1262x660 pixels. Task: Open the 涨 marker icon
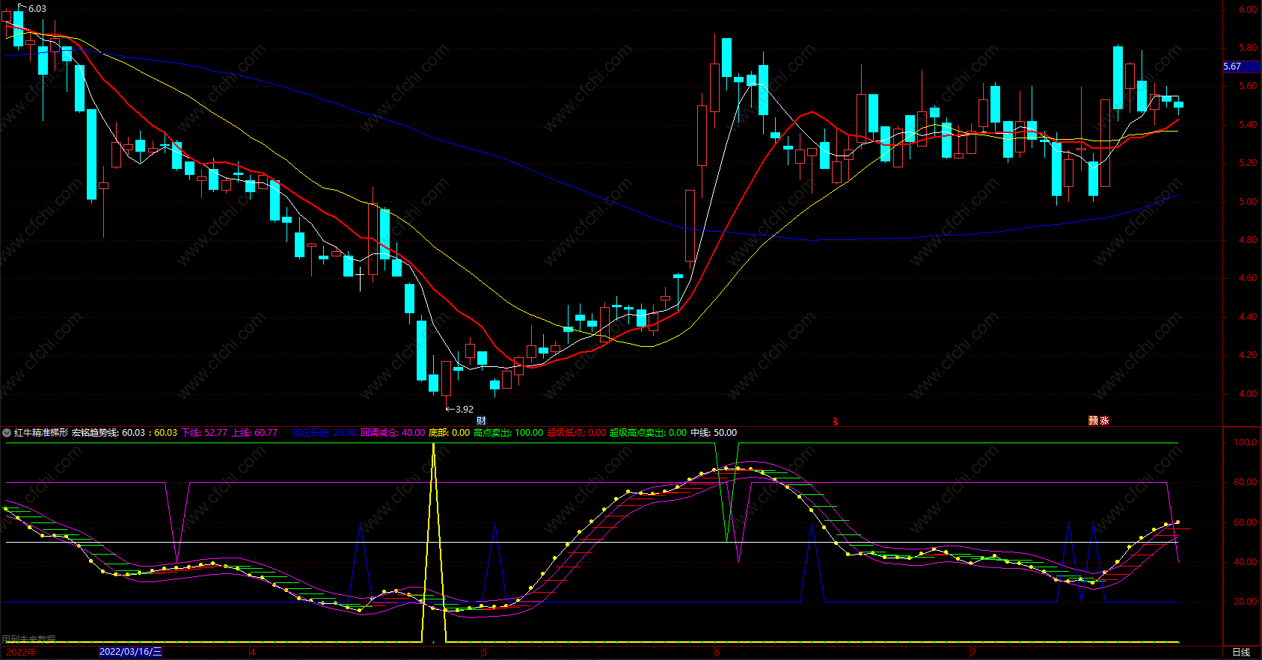tap(1104, 421)
